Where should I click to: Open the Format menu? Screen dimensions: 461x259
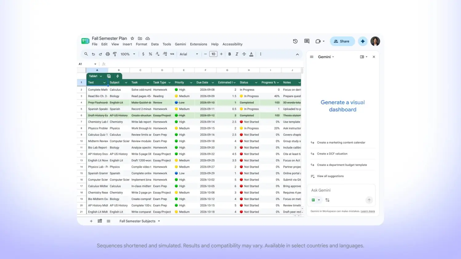tap(141, 45)
